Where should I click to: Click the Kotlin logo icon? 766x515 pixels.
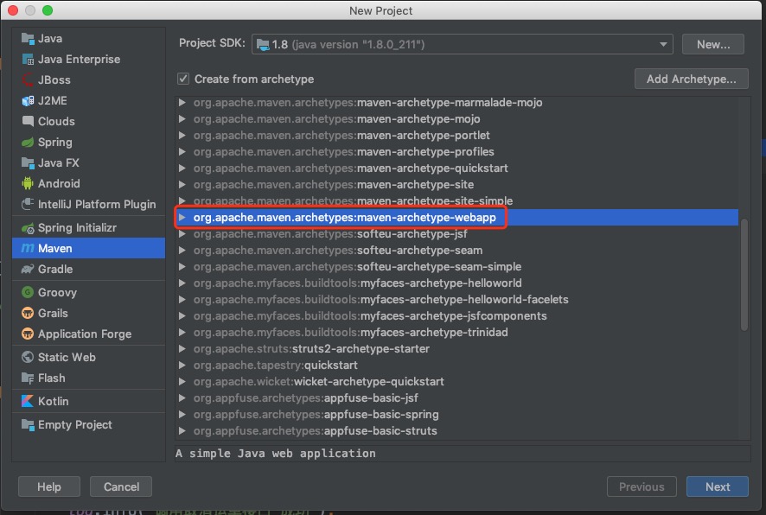coord(28,401)
